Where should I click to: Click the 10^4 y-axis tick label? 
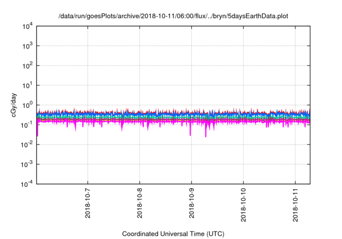click(28, 26)
